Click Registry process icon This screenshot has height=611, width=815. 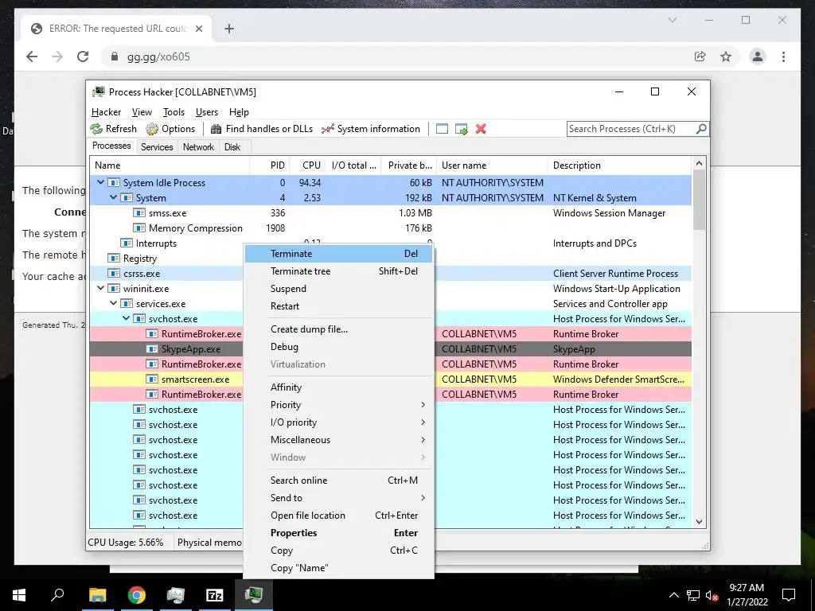point(114,259)
